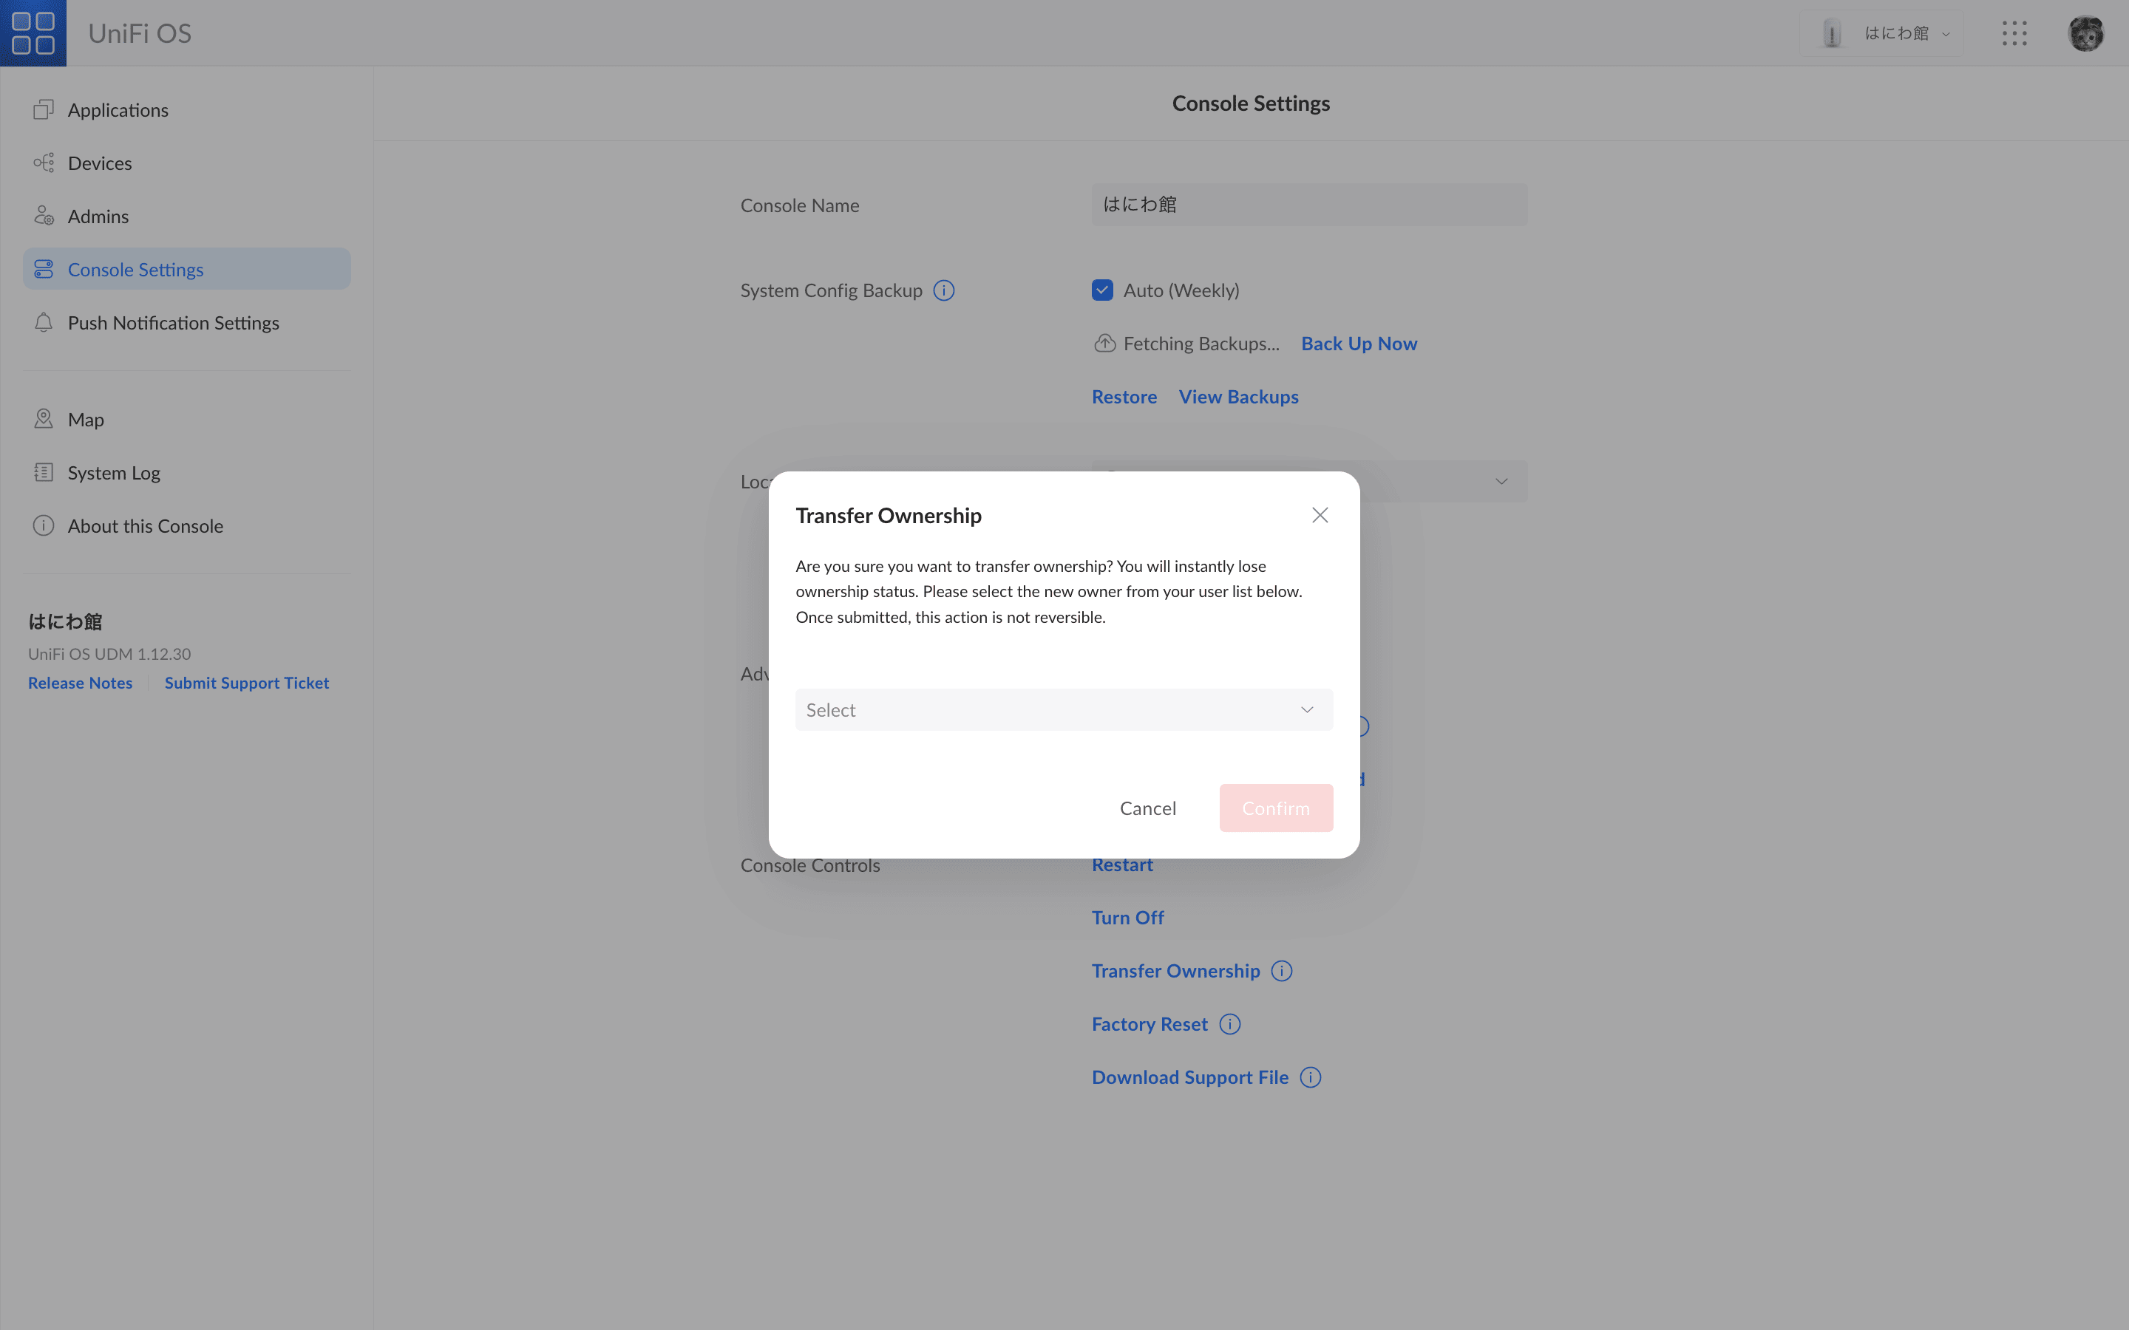Click Submit Support Ticket link

(246, 683)
